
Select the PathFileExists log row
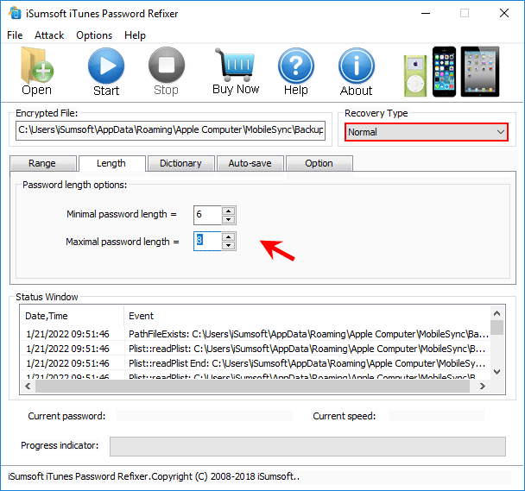256,334
